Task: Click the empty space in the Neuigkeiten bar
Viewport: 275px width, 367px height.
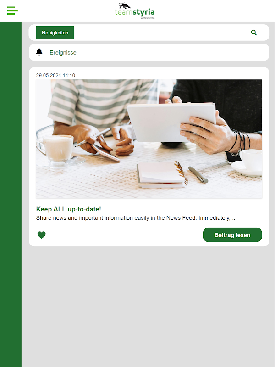Action: point(161,33)
